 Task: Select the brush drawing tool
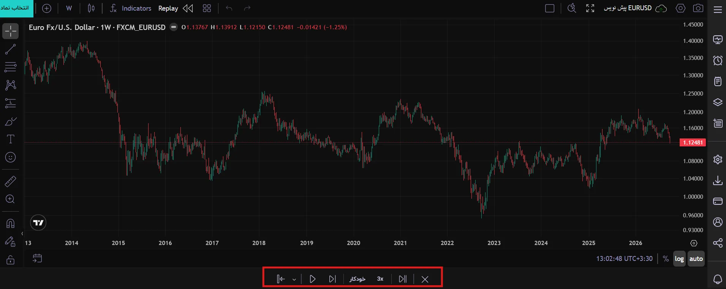tap(11, 121)
